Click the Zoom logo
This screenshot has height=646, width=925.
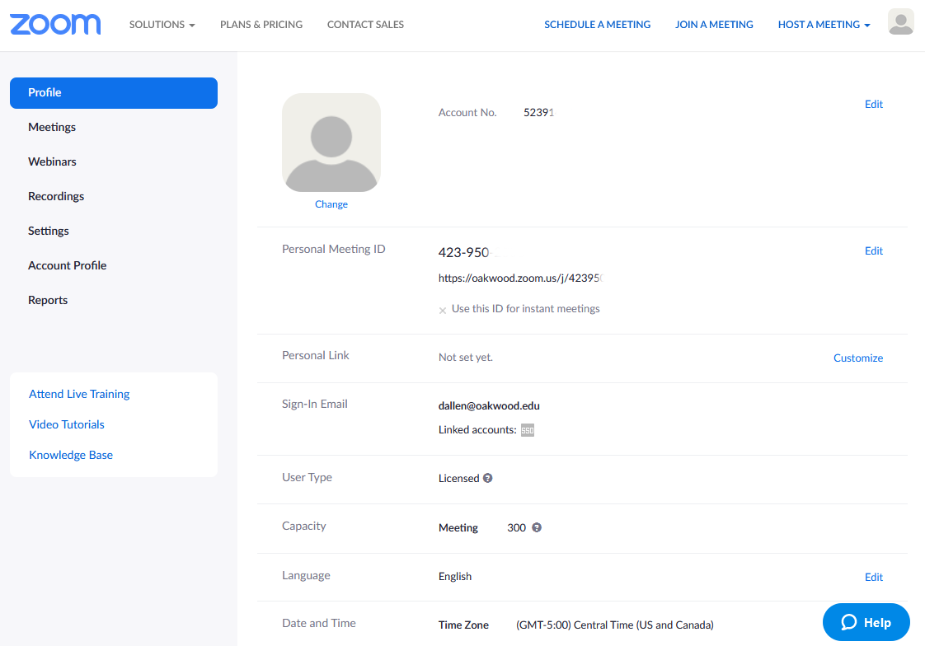point(55,24)
